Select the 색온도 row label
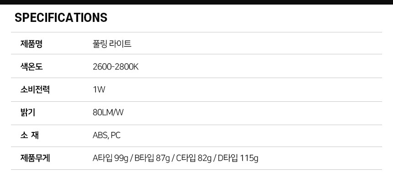 (x=32, y=67)
